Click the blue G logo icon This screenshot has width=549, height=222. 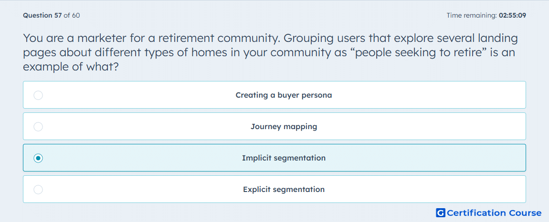441,213
